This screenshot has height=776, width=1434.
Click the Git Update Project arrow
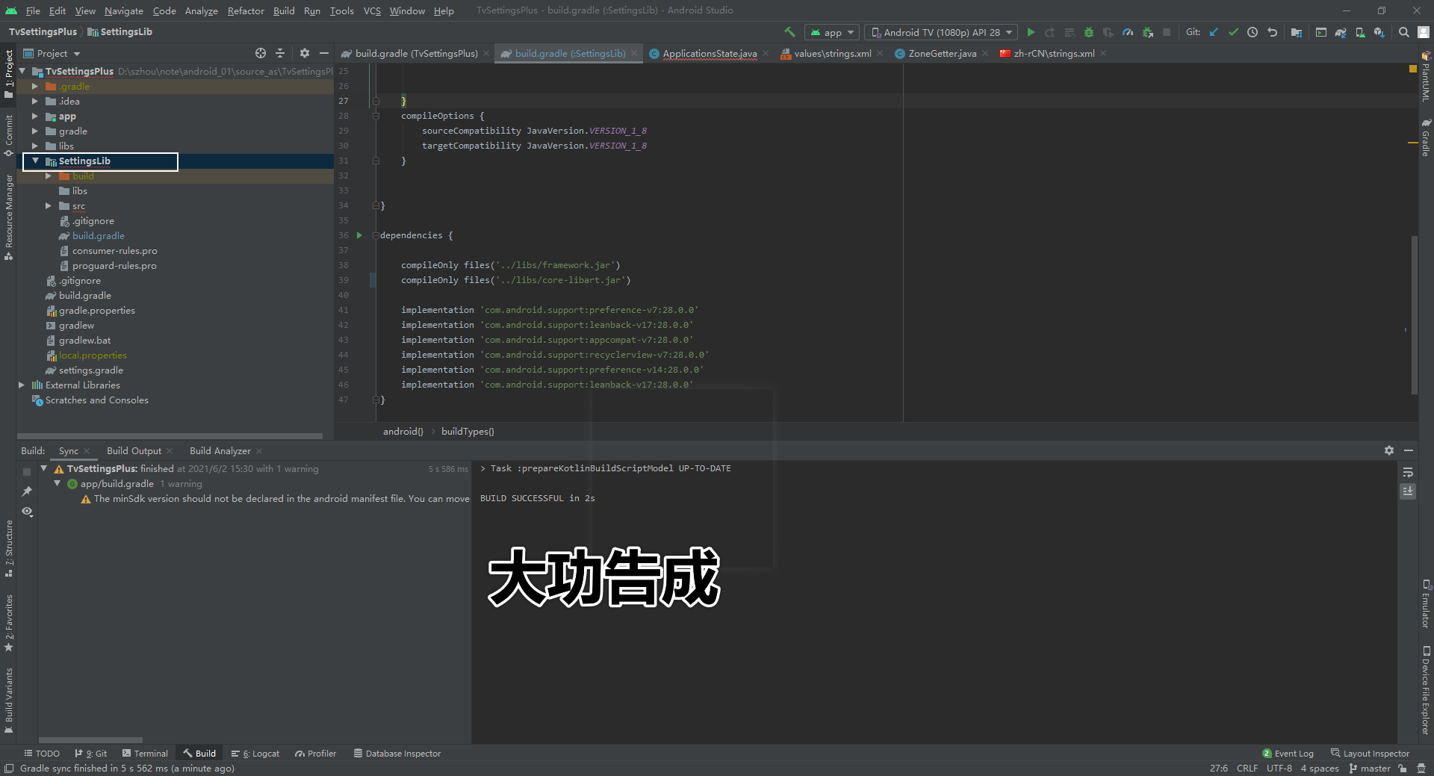(1214, 32)
